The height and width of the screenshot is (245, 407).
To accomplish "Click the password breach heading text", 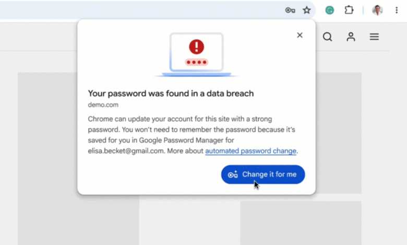I will pyautogui.click(x=171, y=93).
